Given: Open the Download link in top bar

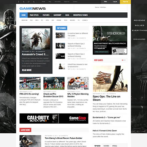Looking at the screenshot, I should 57,2.
